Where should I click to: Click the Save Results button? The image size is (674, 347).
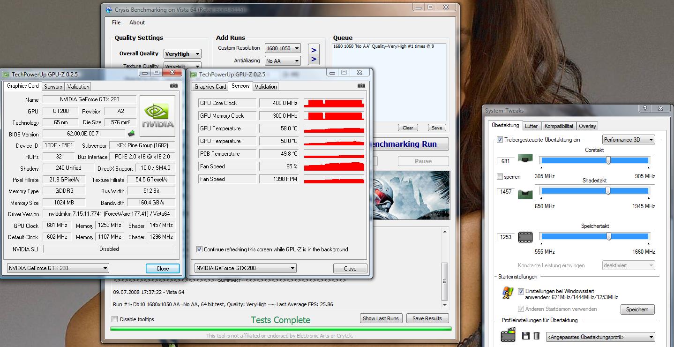pyautogui.click(x=427, y=318)
